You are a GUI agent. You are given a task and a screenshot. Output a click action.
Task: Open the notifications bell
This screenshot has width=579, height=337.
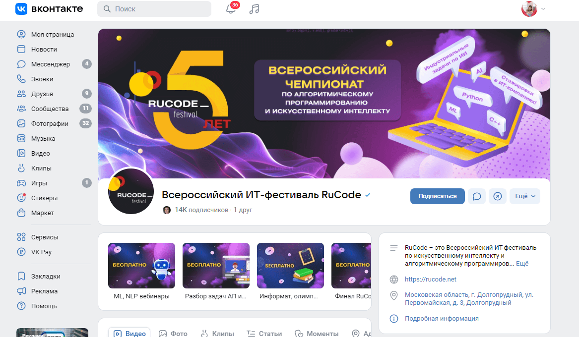pos(230,9)
